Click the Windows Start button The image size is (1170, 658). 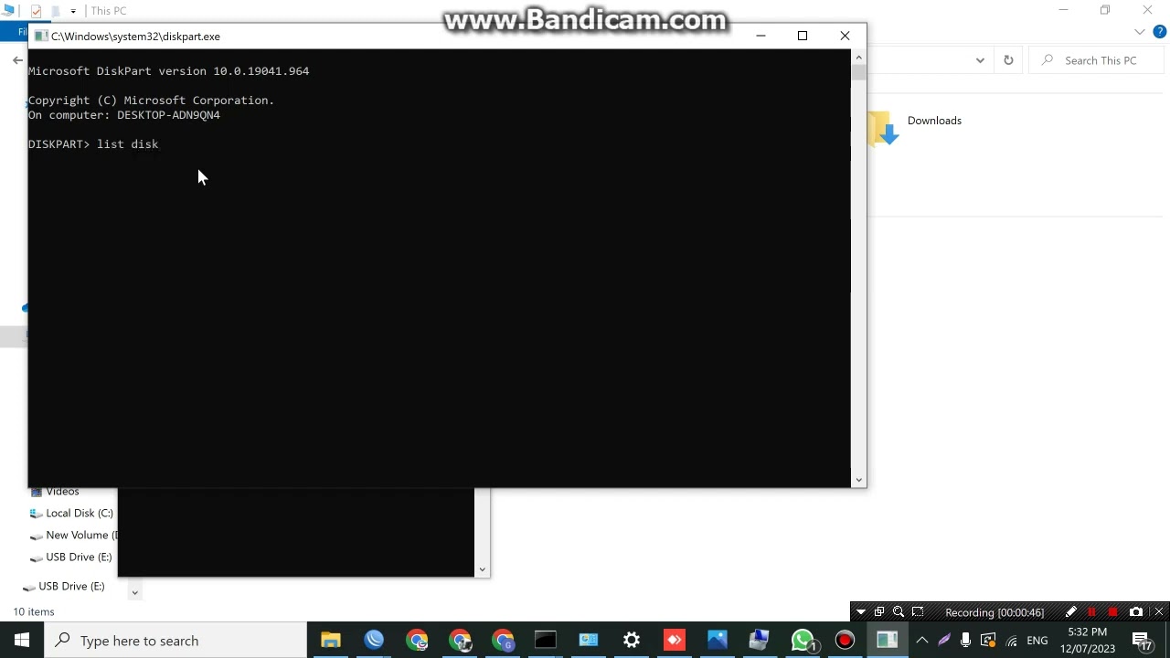pyautogui.click(x=22, y=640)
